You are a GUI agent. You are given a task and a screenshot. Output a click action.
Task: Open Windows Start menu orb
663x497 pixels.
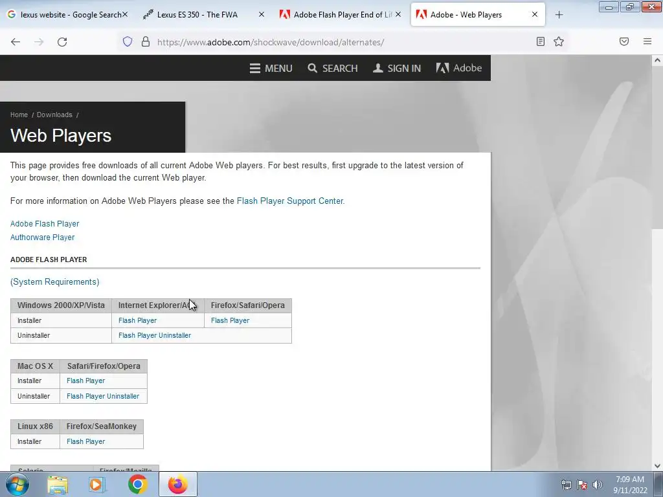coord(17,484)
